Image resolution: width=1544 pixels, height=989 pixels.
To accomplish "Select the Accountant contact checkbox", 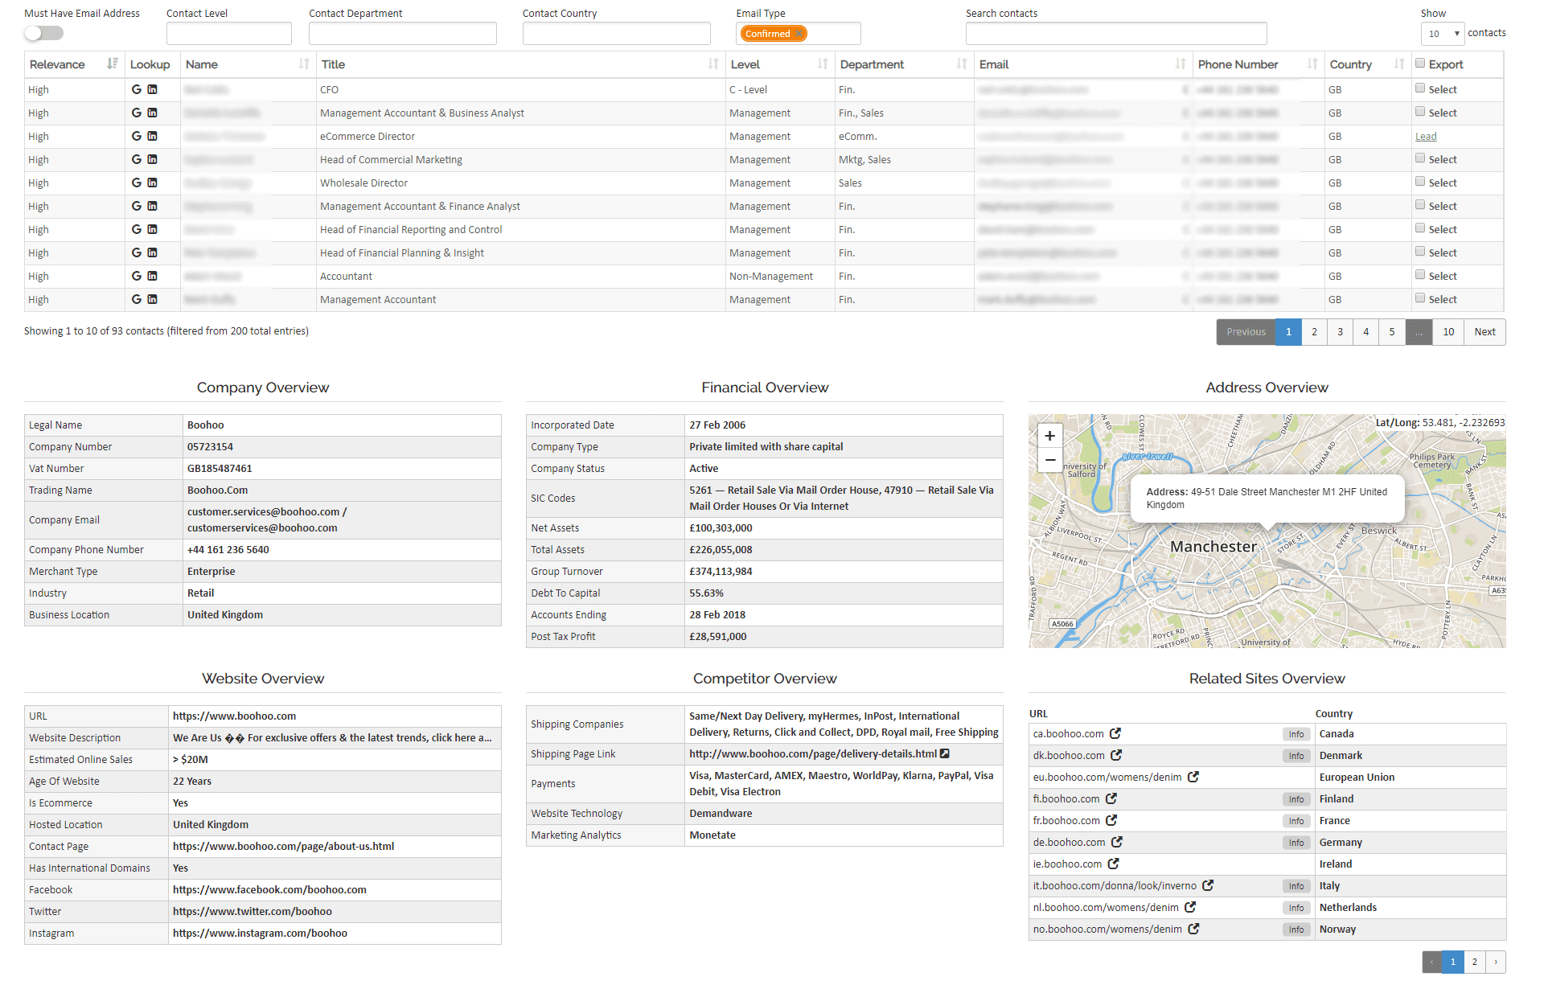I will pyautogui.click(x=1420, y=275).
